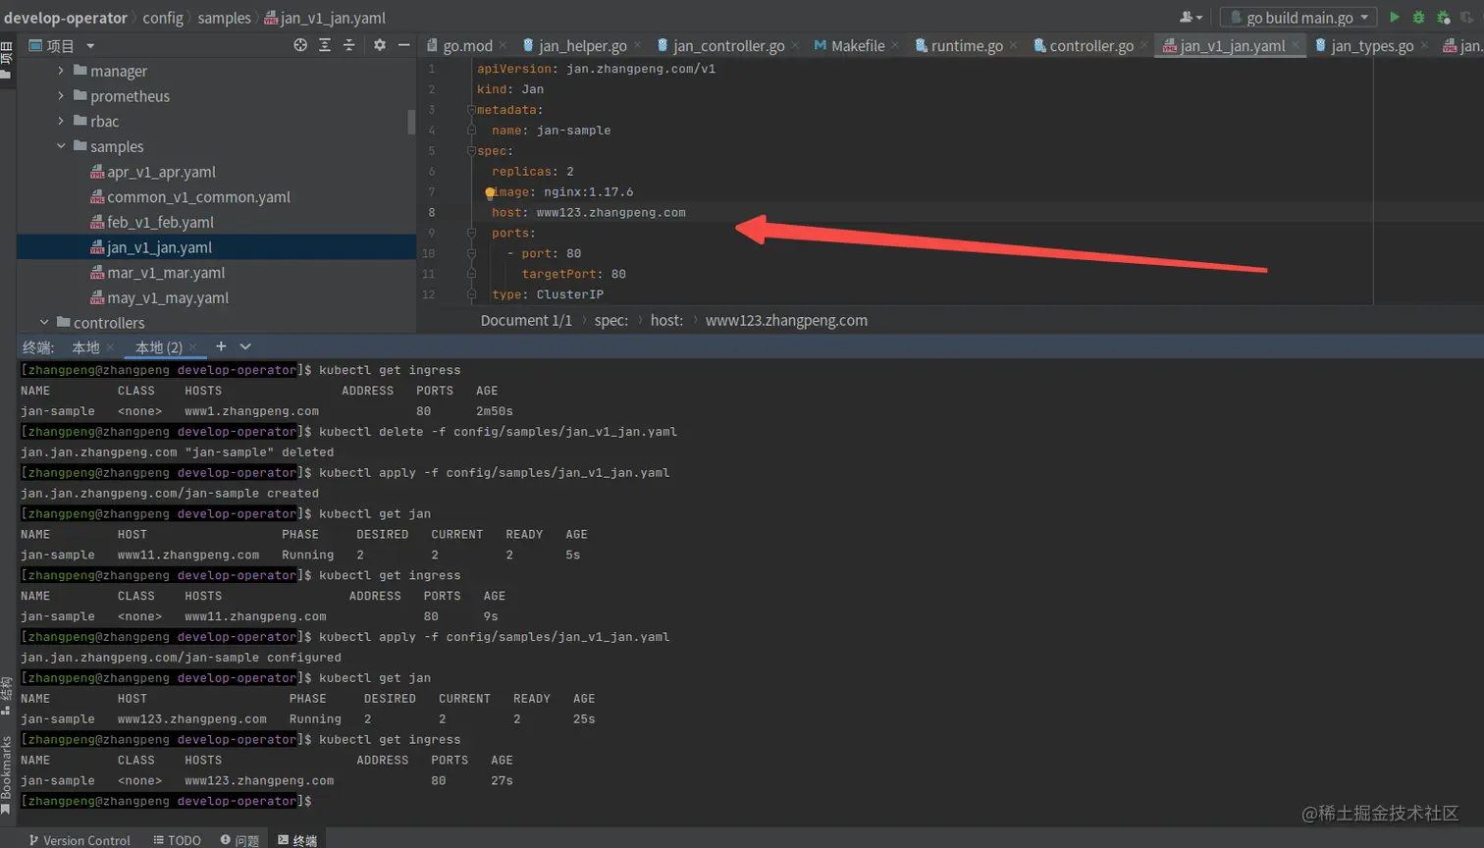The image size is (1484, 848).
Task: Fold the ports block in gutter
Action: (471, 234)
